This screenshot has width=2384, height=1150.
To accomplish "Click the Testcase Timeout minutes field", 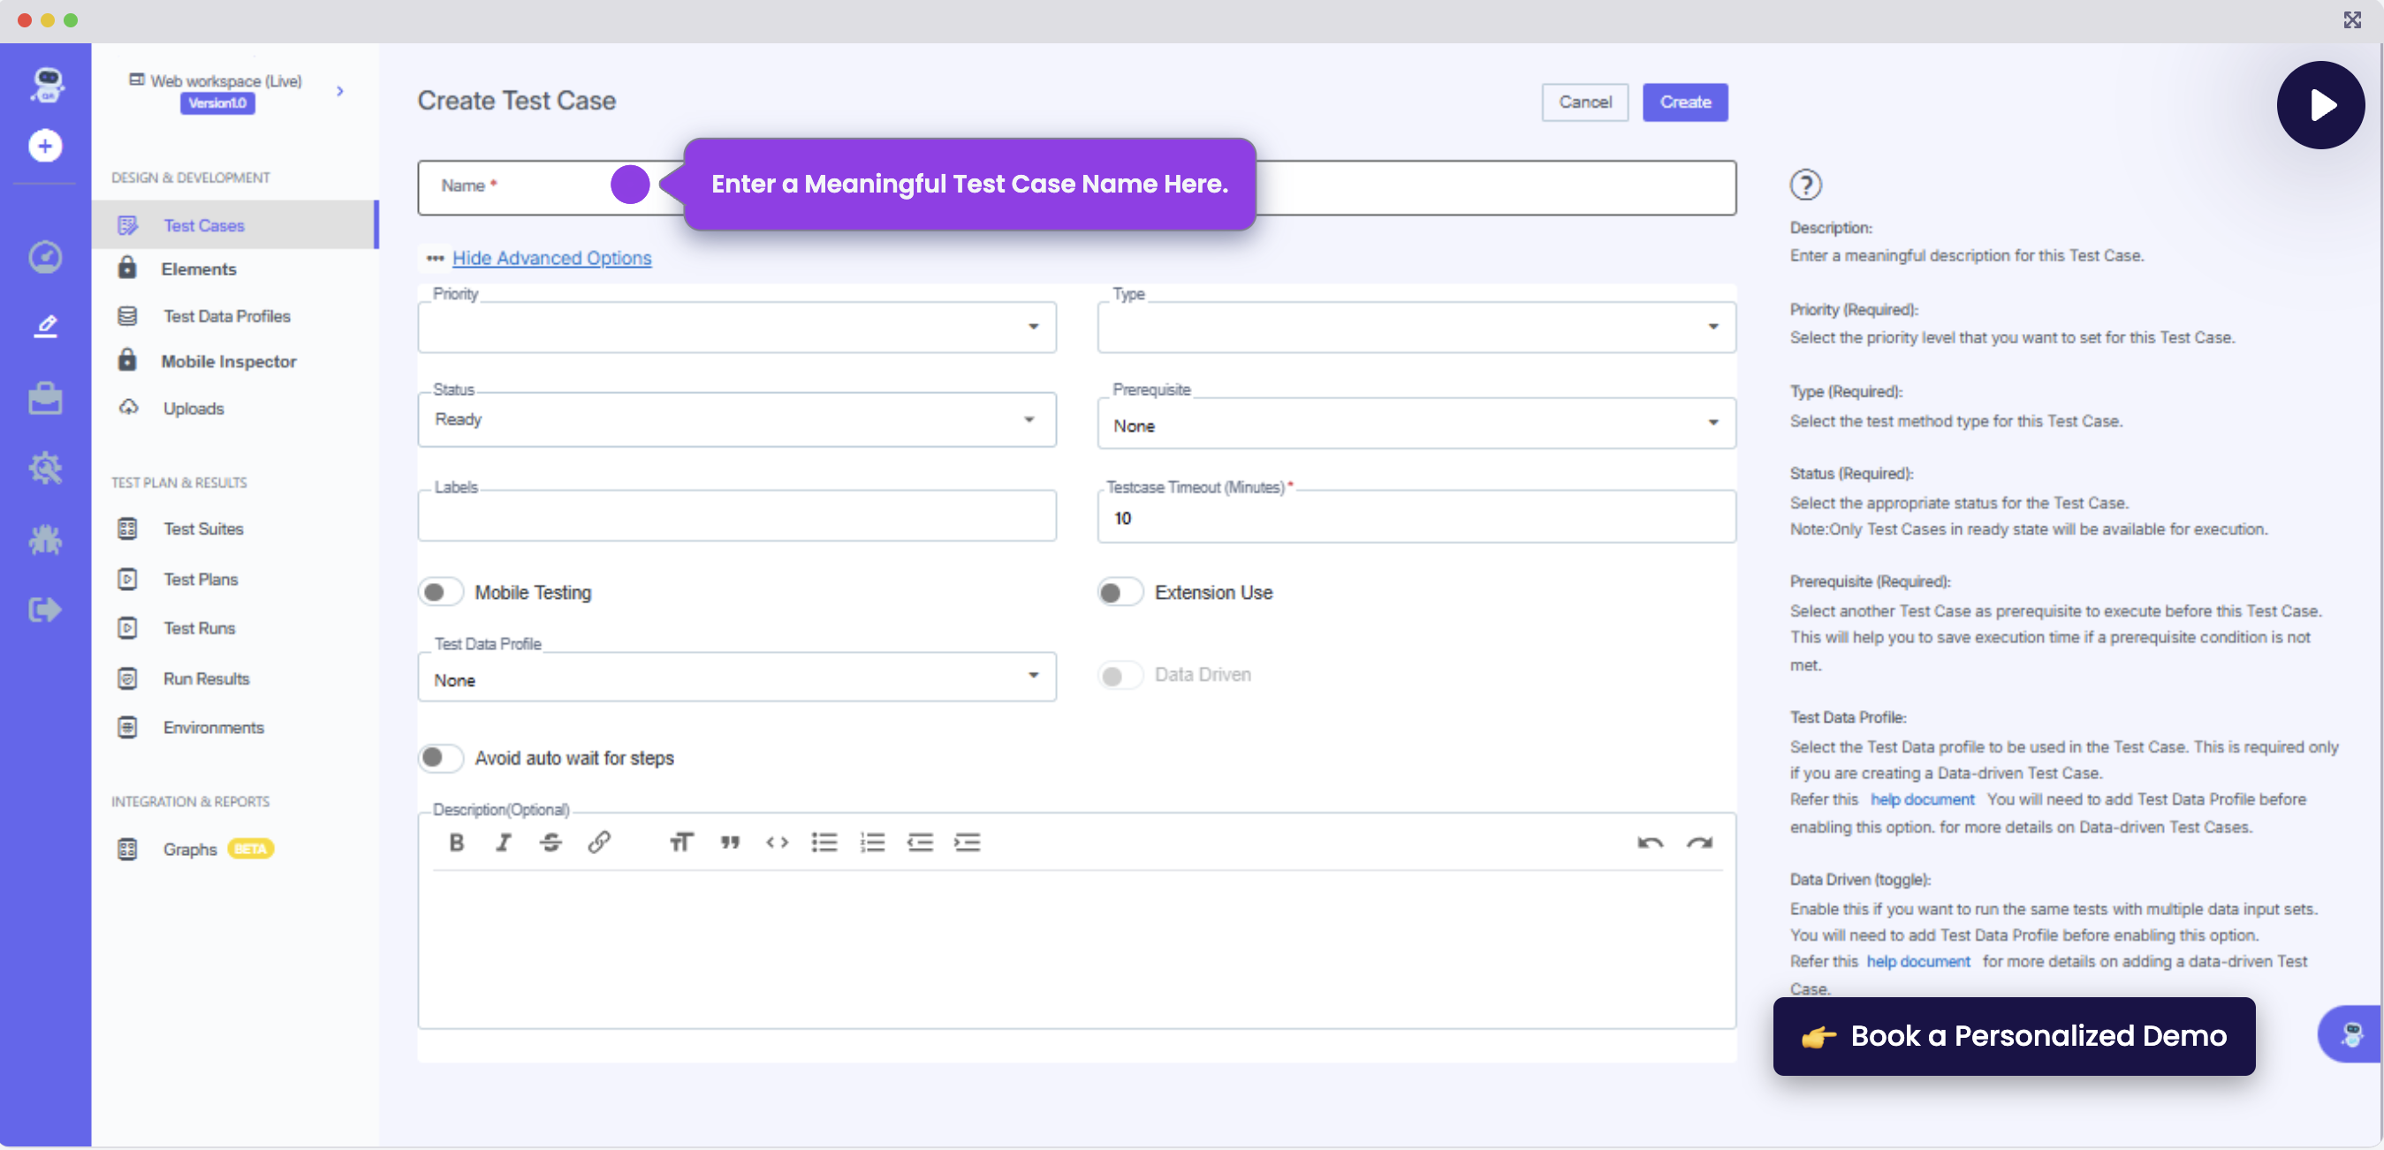I will point(1416,518).
